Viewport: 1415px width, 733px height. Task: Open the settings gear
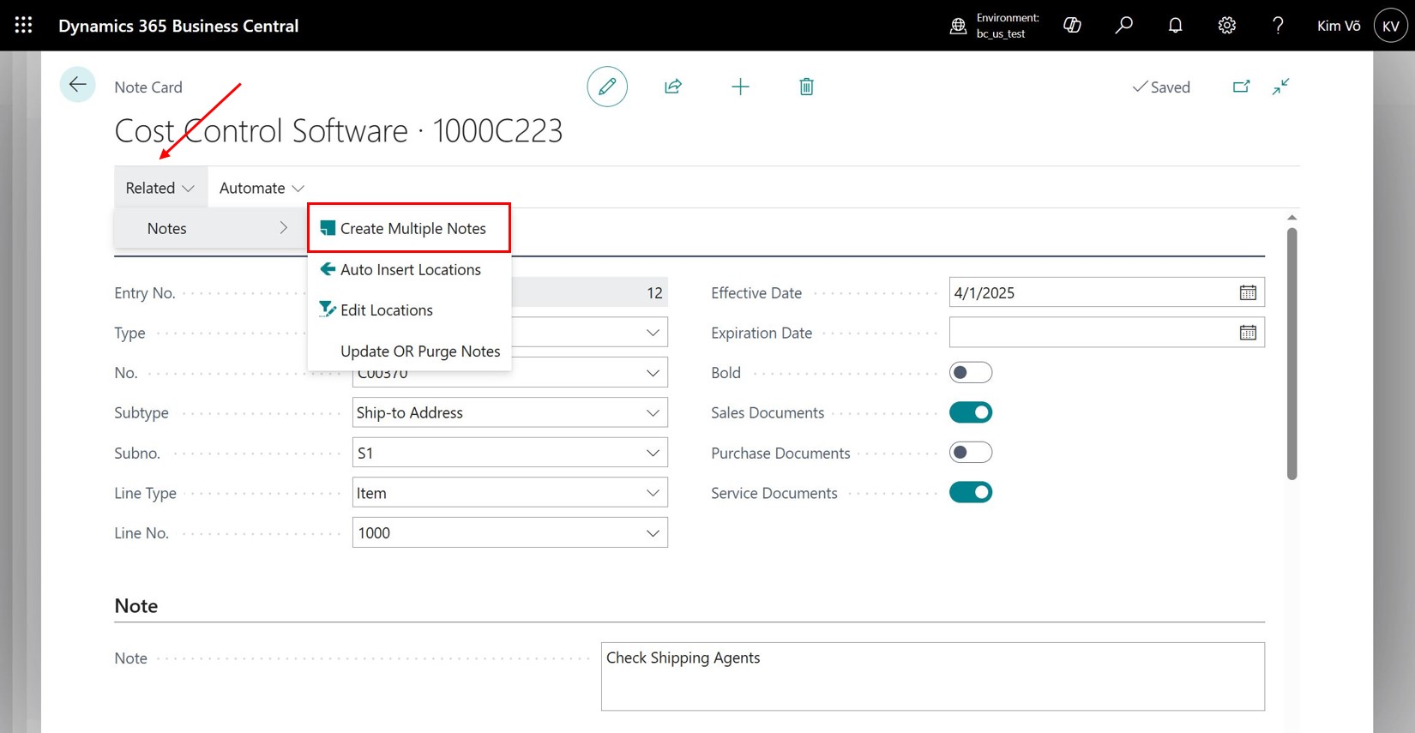(x=1226, y=26)
